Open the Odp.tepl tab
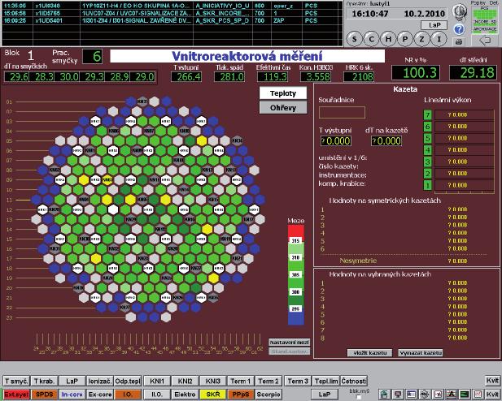Screen dimensions: 502x401 coord(128,381)
